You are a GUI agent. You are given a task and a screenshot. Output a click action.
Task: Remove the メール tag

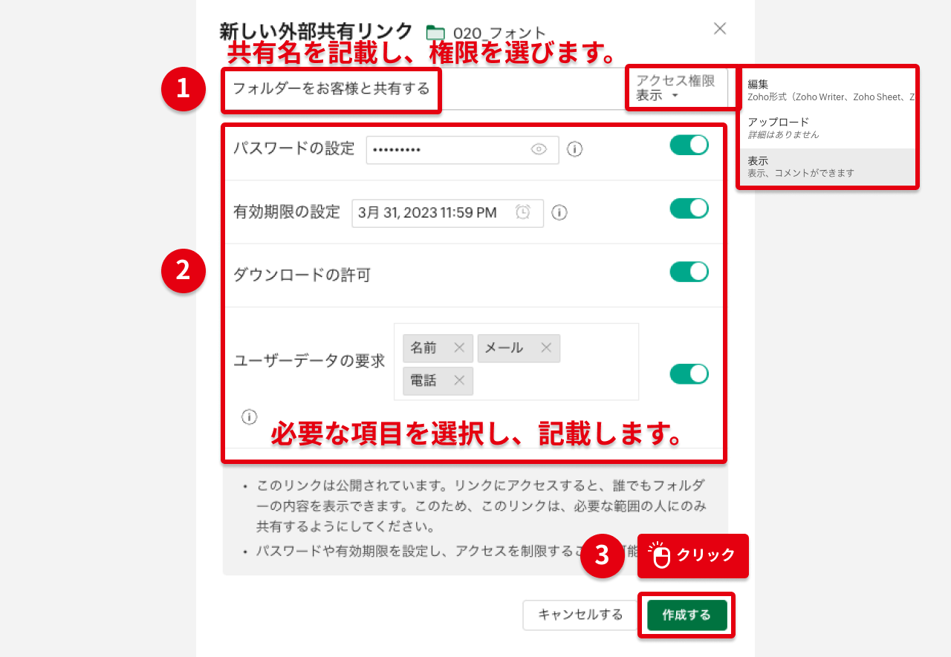(546, 347)
